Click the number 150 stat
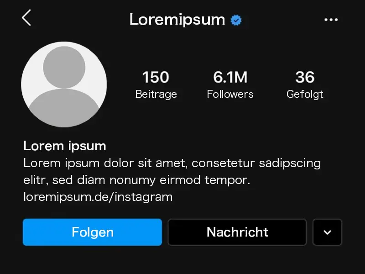The image size is (365, 274). pos(156,77)
